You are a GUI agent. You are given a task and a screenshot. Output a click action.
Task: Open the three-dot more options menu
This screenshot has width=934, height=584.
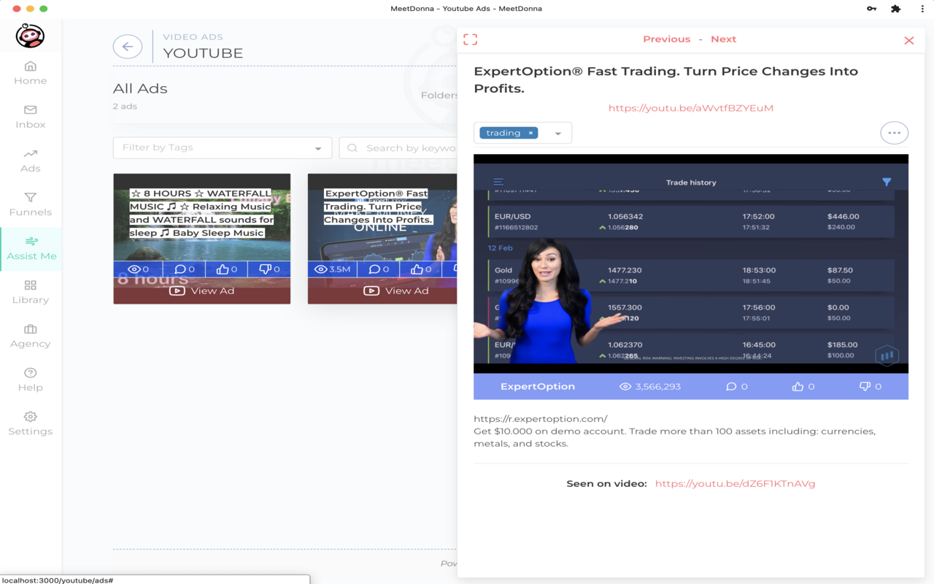(894, 133)
